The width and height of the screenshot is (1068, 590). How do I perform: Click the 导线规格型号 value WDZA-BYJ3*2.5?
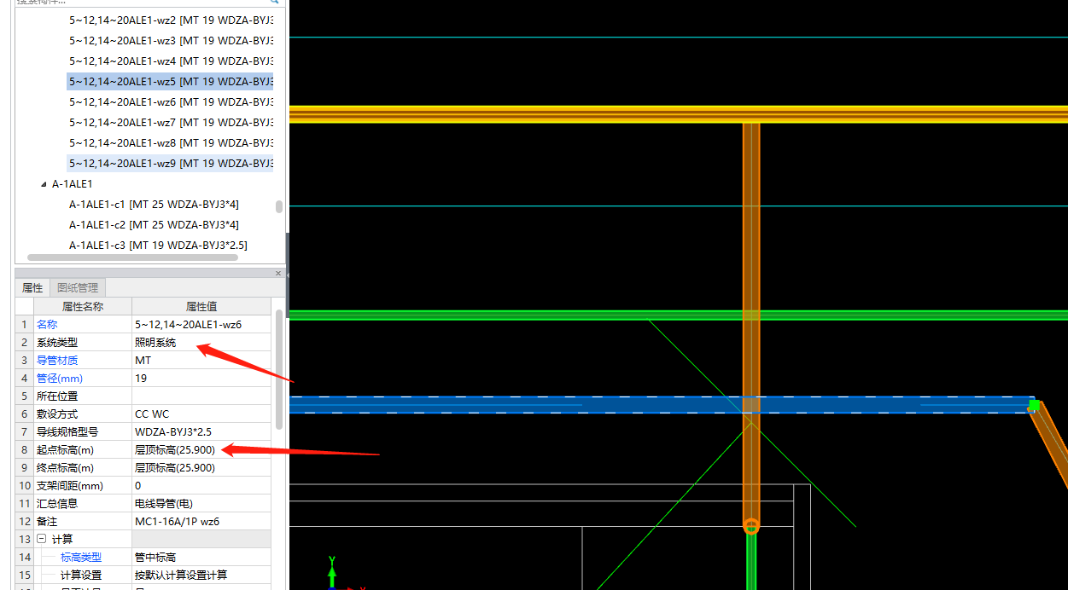point(201,431)
